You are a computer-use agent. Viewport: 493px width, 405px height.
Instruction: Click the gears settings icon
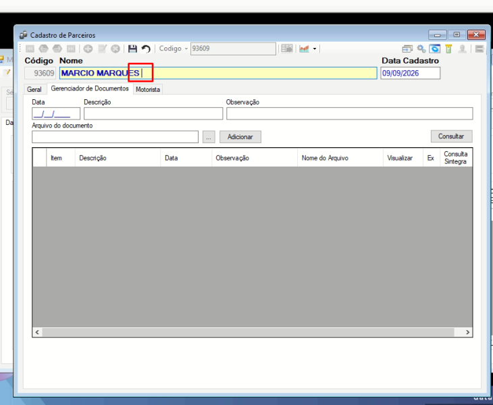coord(421,49)
